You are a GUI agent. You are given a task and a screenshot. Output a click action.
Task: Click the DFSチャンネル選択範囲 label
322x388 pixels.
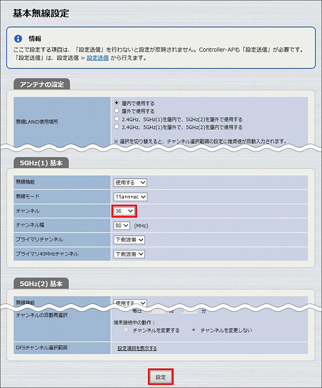pyautogui.click(x=41, y=348)
